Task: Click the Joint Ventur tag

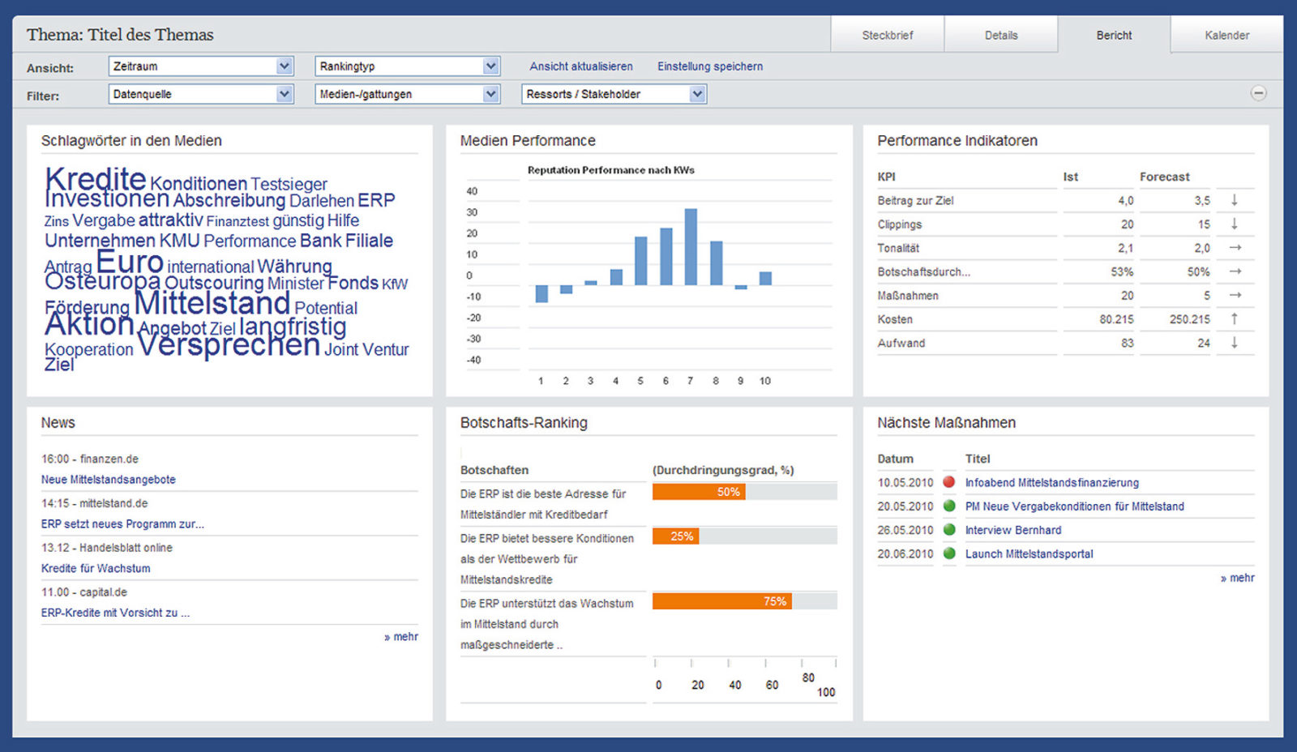Action: pyautogui.click(x=366, y=349)
